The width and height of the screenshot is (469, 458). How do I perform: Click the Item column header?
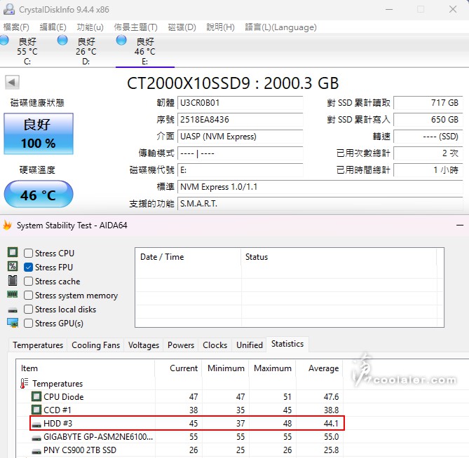(86, 368)
